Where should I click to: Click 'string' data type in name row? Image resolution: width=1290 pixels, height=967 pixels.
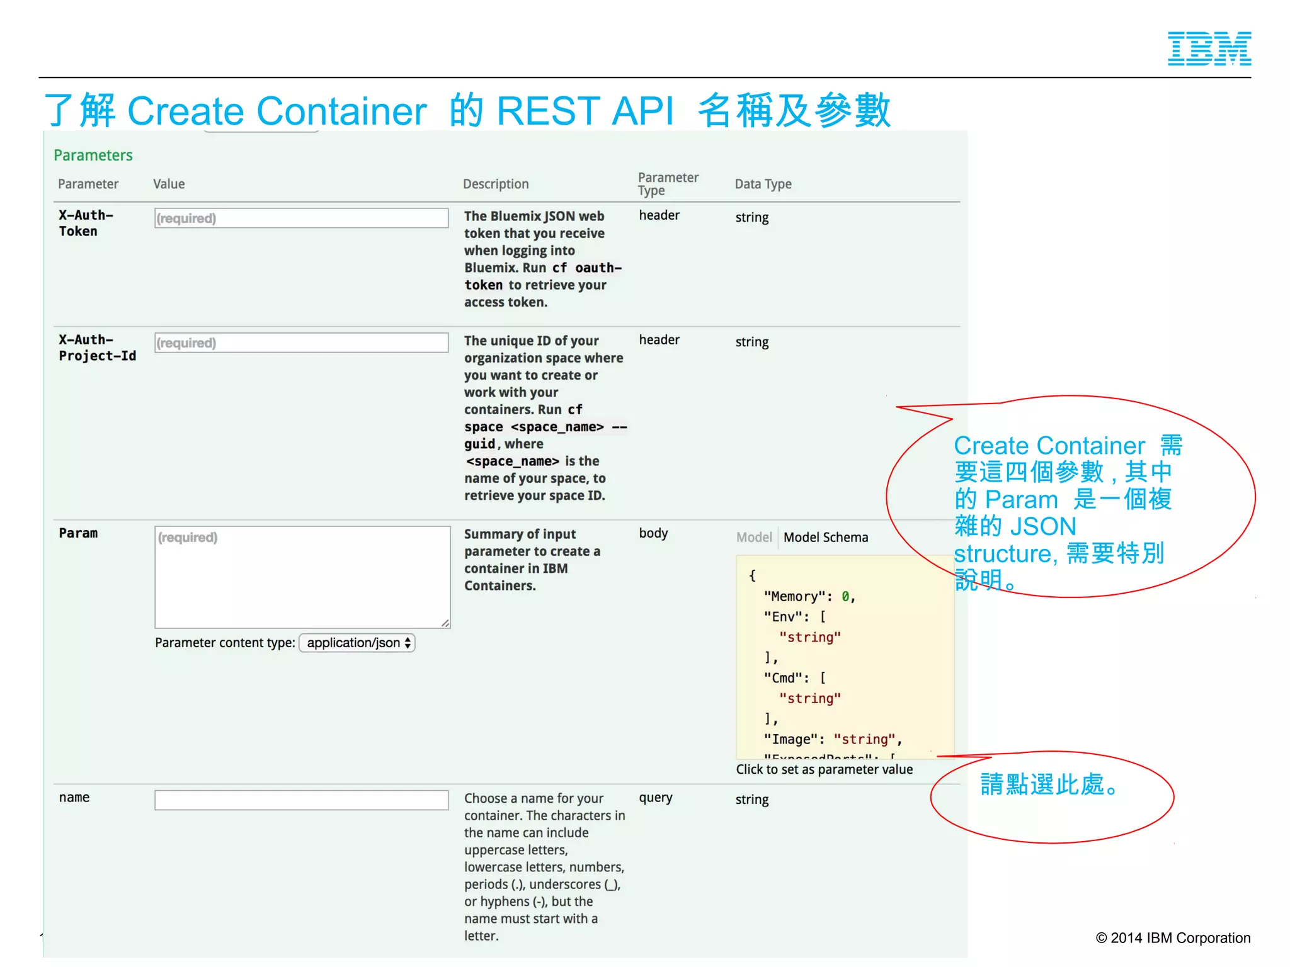tap(752, 800)
